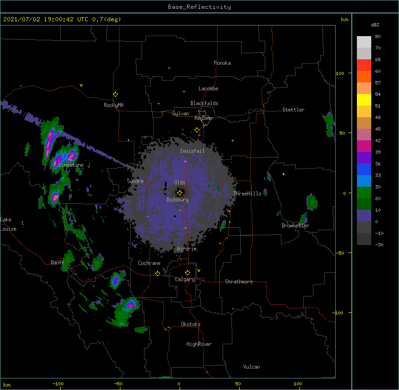Pick the dark orange 57-60 dBZ legend swatch

364,76
